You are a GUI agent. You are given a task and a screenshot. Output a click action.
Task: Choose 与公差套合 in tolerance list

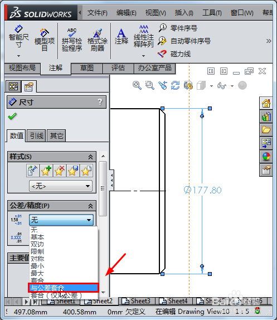click(64, 288)
